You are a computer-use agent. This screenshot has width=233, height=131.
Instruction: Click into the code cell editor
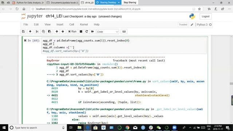pyautogui.click(x=124, y=45)
